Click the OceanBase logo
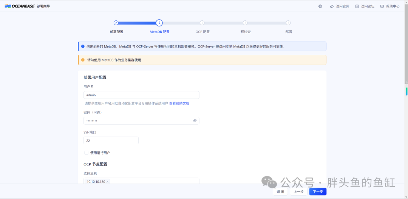The width and height of the screenshot is (408, 199). [20, 6]
